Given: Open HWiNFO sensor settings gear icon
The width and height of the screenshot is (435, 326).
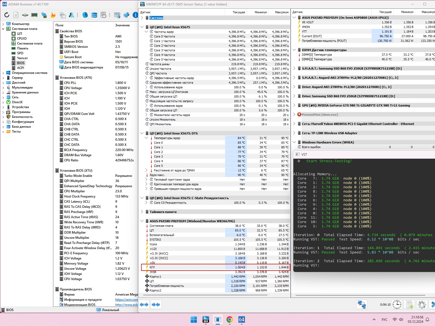Looking at the screenshot, I should (x=422, y=305).
